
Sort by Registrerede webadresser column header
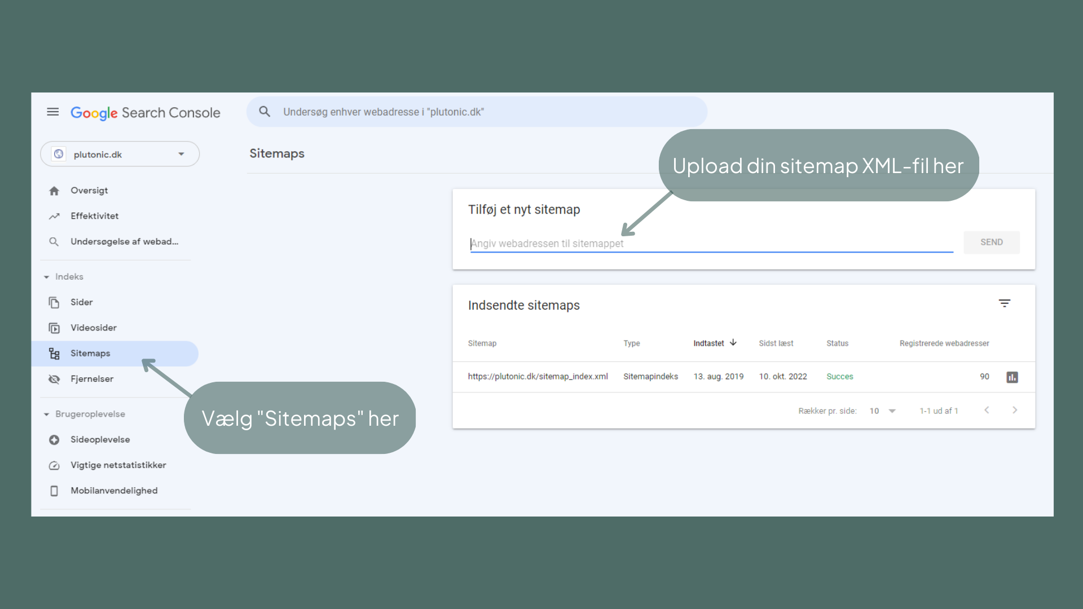[x=944, y=343]
